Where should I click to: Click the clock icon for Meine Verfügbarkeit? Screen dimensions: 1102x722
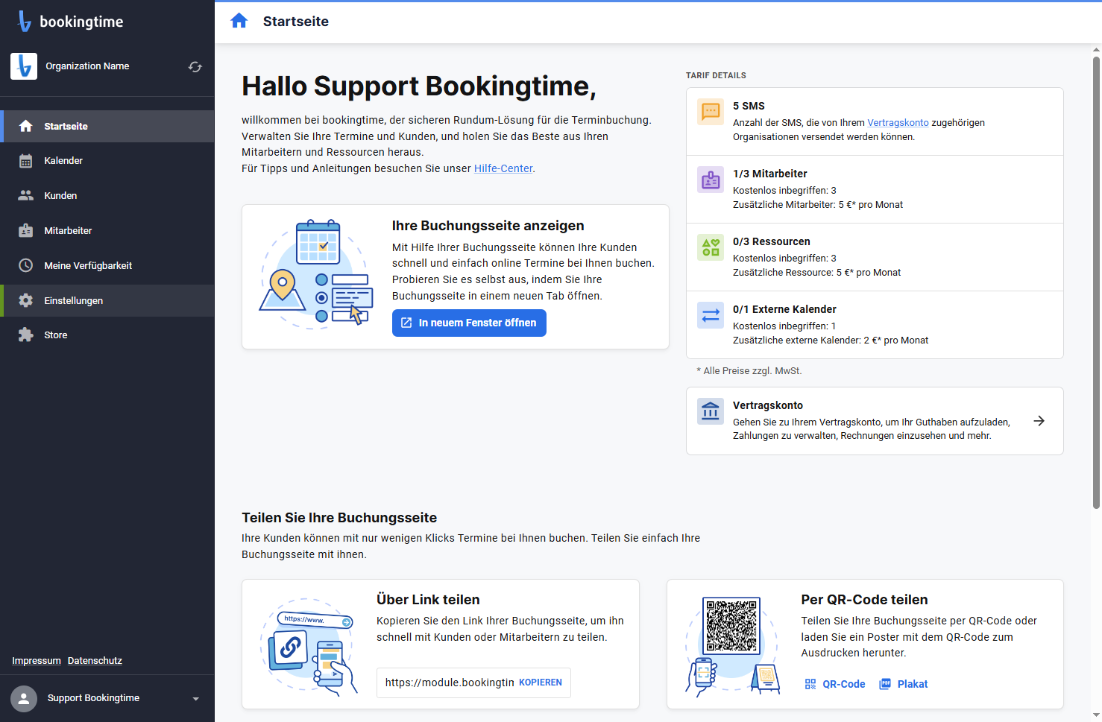(25, 265)
